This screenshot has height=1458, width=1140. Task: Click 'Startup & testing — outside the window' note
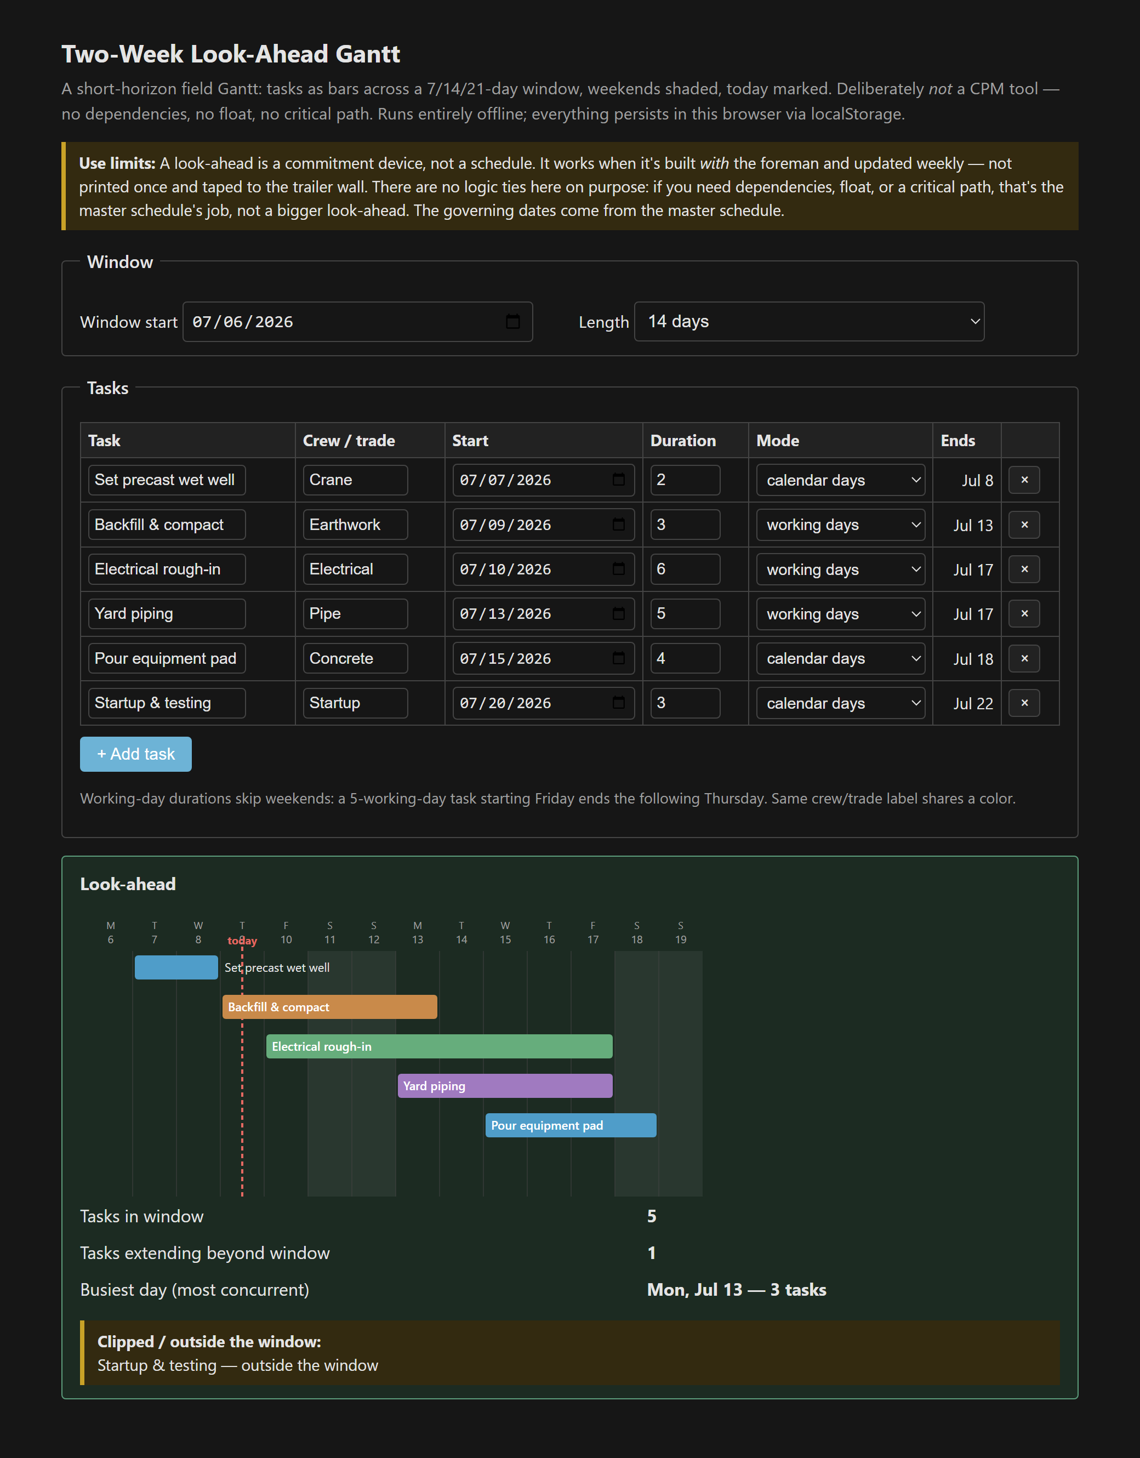point(238,1365)
